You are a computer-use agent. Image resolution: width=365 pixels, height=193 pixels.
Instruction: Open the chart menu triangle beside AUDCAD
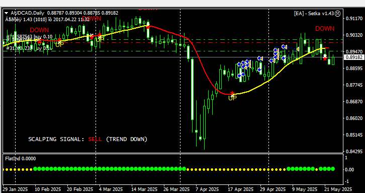click(x=7, y=13)
